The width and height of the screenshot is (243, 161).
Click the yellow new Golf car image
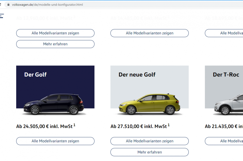[149, 104]
